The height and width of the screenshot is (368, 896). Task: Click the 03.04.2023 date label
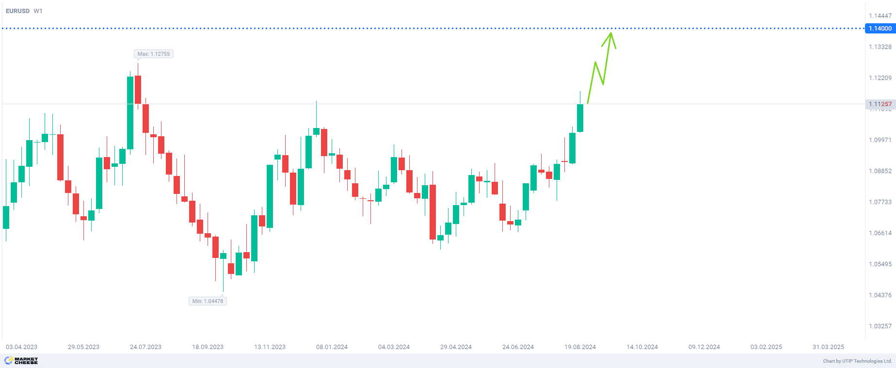21,347
